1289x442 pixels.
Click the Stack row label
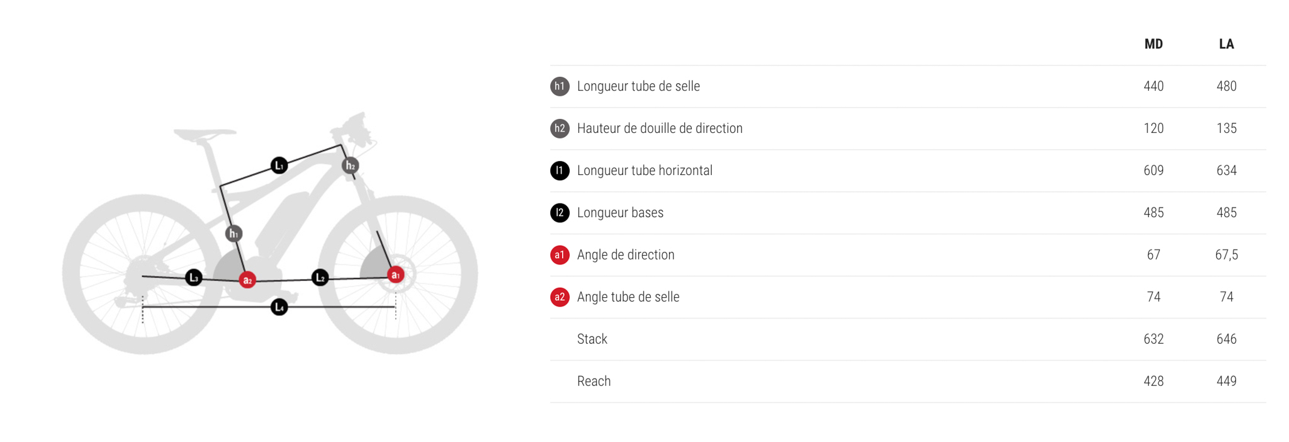coord(592,339)
